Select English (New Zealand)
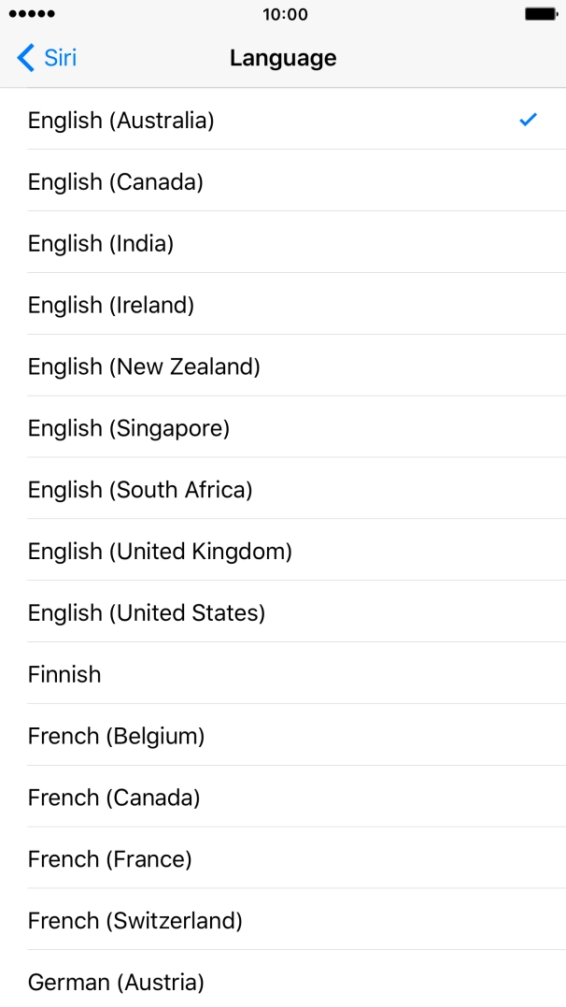Viewport: 566px width, 1007px height. [144, 367]
